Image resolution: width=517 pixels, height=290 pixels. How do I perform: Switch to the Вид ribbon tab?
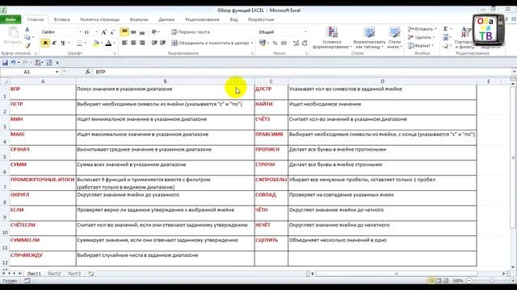tap(233, 19)
